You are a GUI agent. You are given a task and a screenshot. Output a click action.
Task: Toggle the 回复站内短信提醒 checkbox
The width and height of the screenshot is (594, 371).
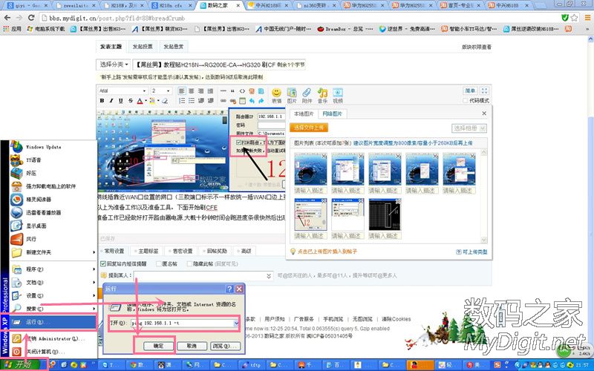pyautogui.click(x=102, y=263)
